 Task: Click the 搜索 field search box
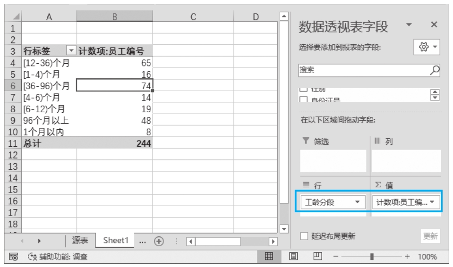click(x=369, y=70)
